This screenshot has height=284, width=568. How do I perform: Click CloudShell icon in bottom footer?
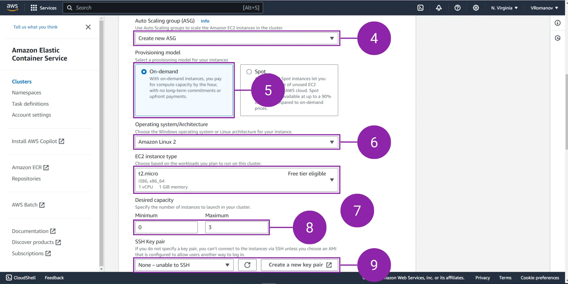point(9,277)
